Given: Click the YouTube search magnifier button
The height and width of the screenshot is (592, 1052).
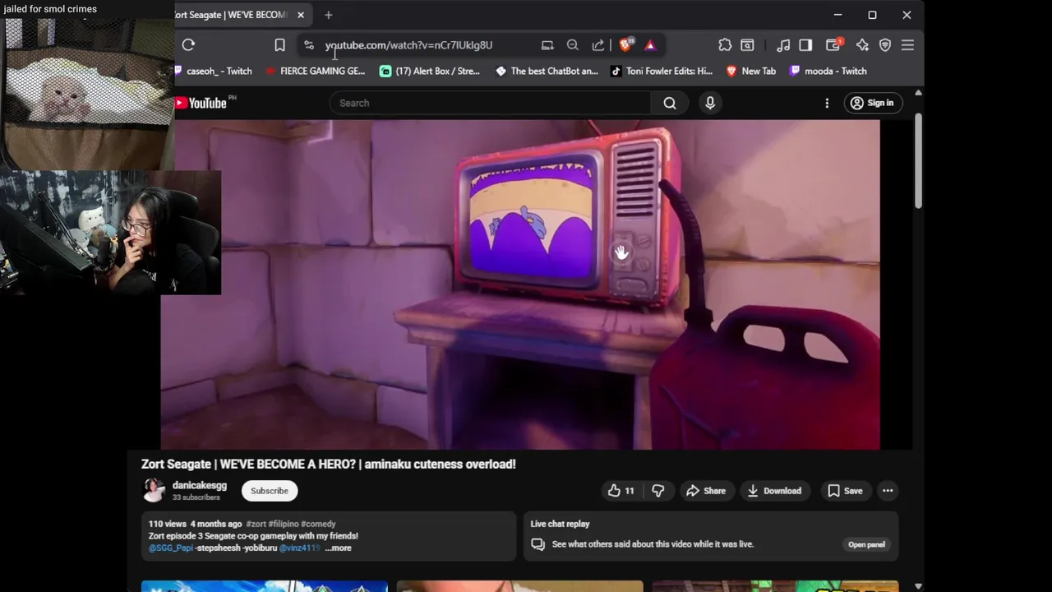Looking at the screenshot, I should (670, 103).
